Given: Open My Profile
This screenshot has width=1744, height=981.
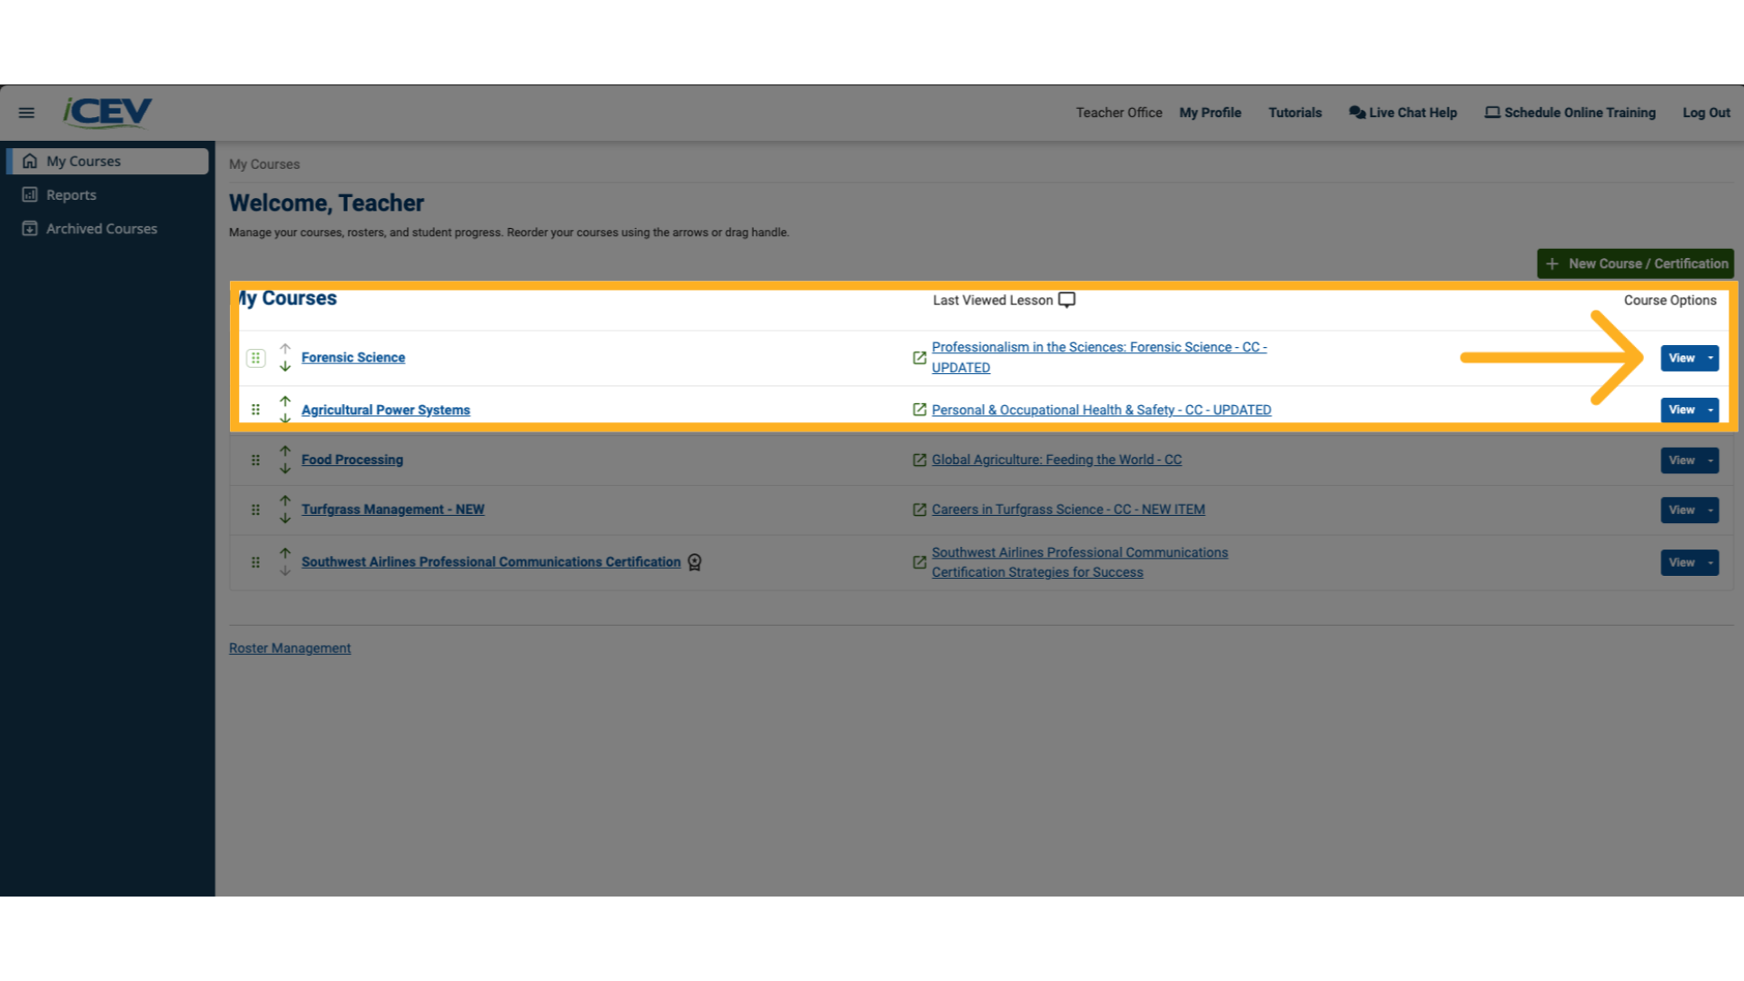Looking at the screenshot, I should click(1210, 113).
